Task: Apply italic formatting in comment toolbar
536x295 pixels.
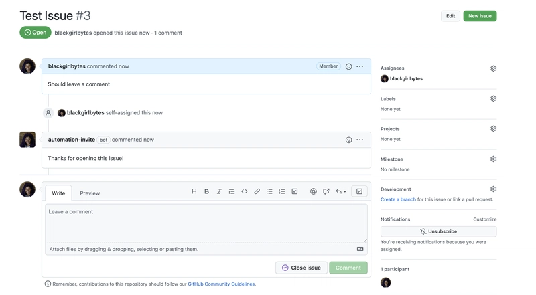Action: 219,192
